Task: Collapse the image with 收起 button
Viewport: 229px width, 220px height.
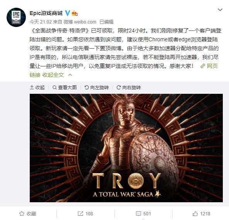Action: pyautogui.click(x=37, y=88)
